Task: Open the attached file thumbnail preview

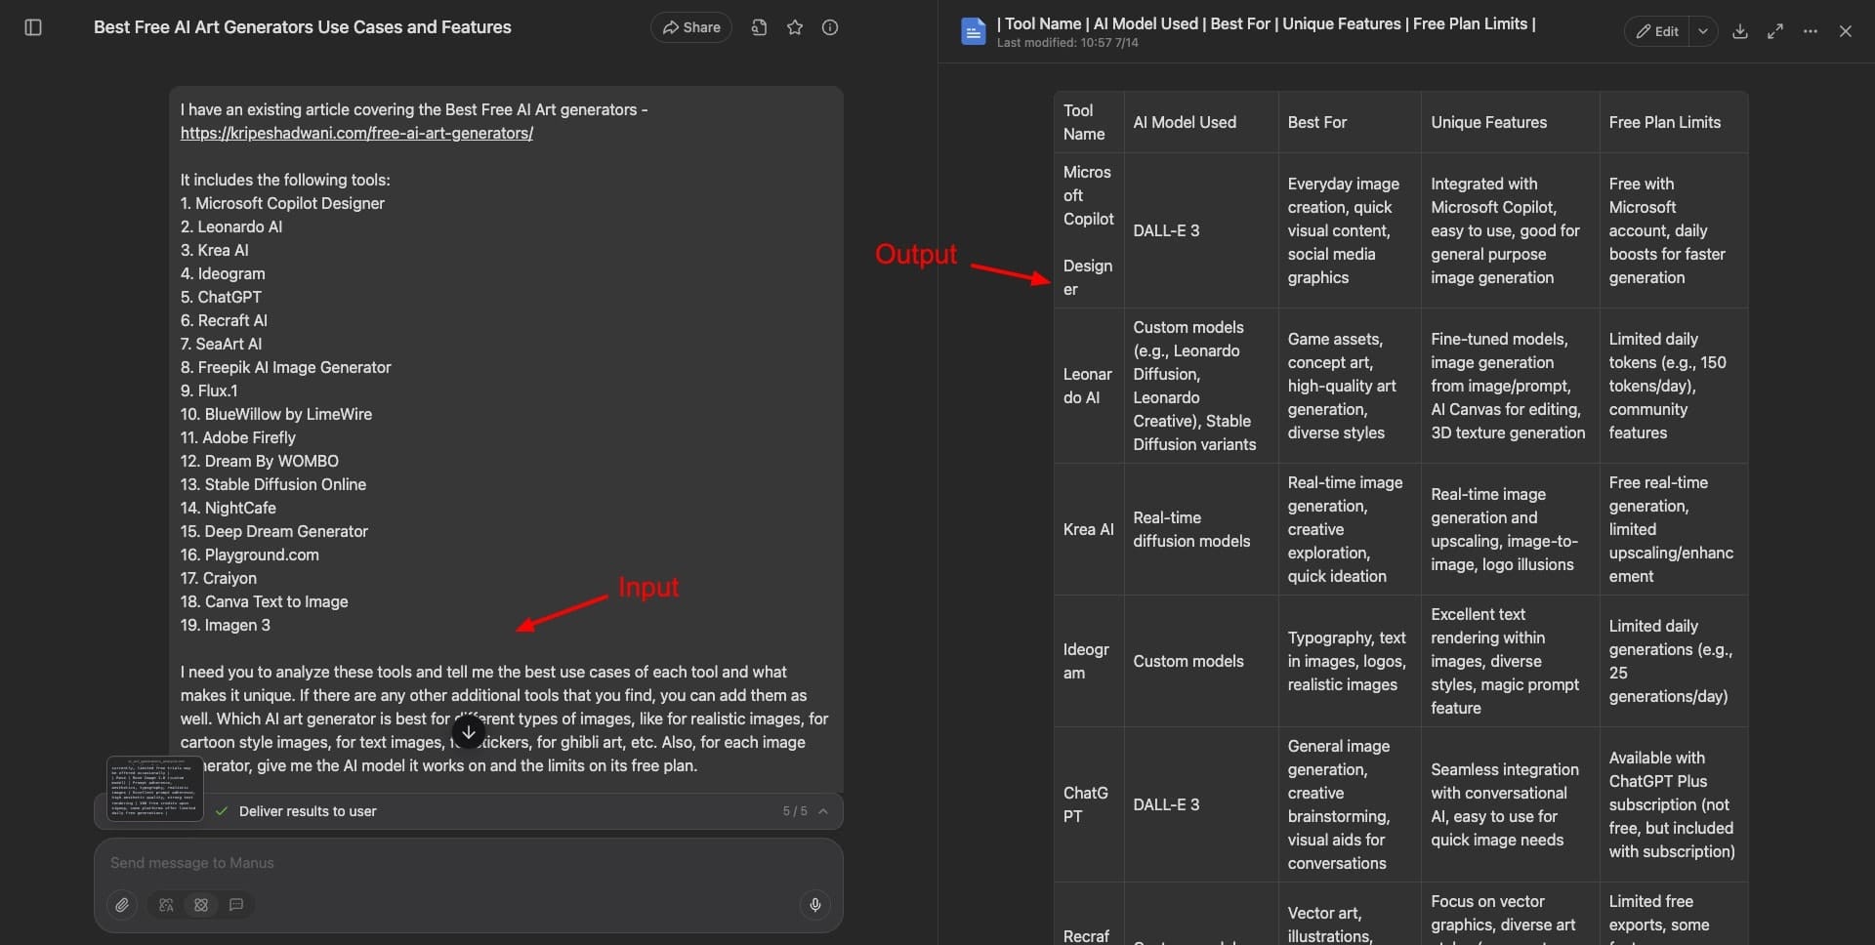Action: coord(155,789)
